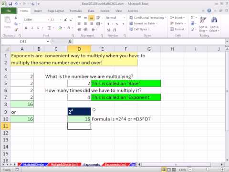
Task: Open Find & Select menu
Action: [x=214, y=24]
